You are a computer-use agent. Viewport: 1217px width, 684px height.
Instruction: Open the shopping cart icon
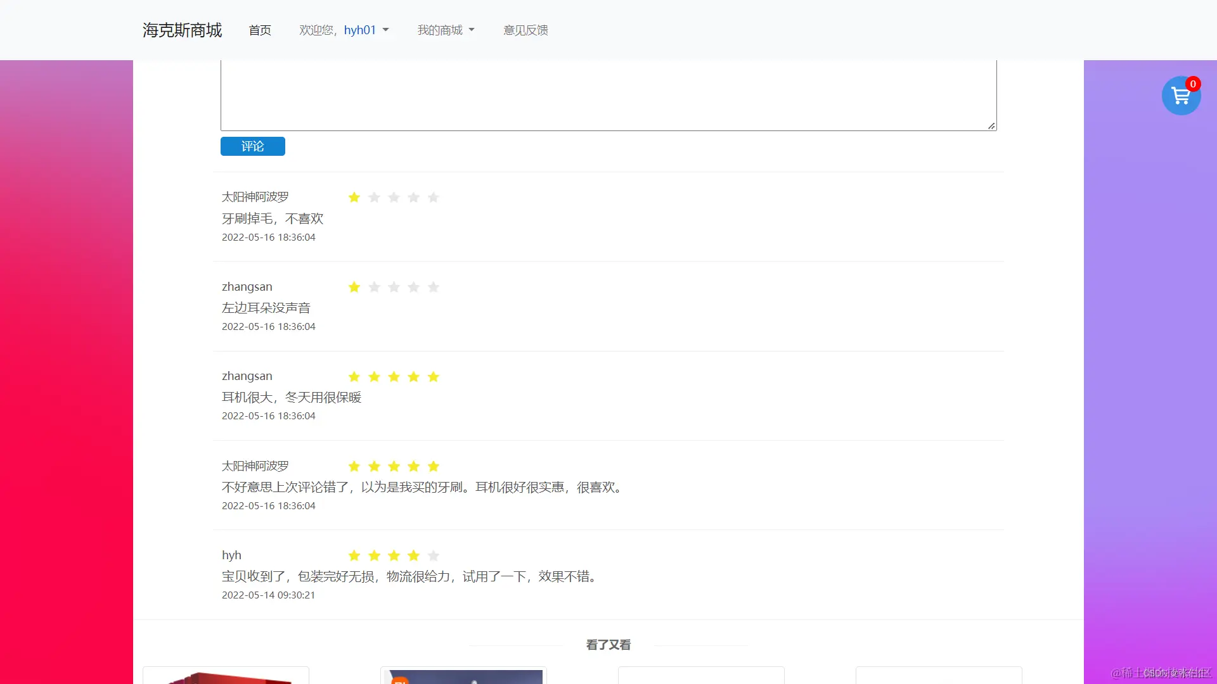tap(1180, 96)
